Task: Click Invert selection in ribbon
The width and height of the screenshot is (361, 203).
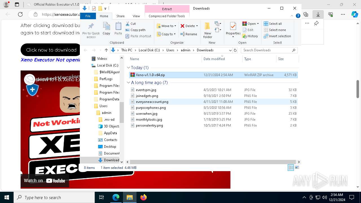Action: [x=277, y=36]
